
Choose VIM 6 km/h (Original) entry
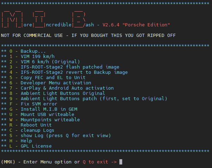coord(49,62)
